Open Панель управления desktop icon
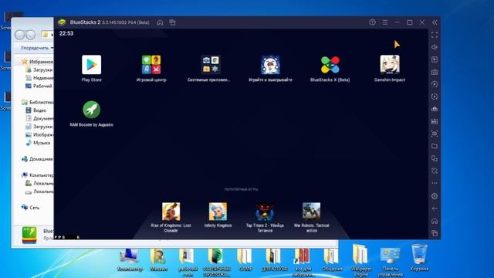This screenshot has width=494, height=278. click(390, 262)
